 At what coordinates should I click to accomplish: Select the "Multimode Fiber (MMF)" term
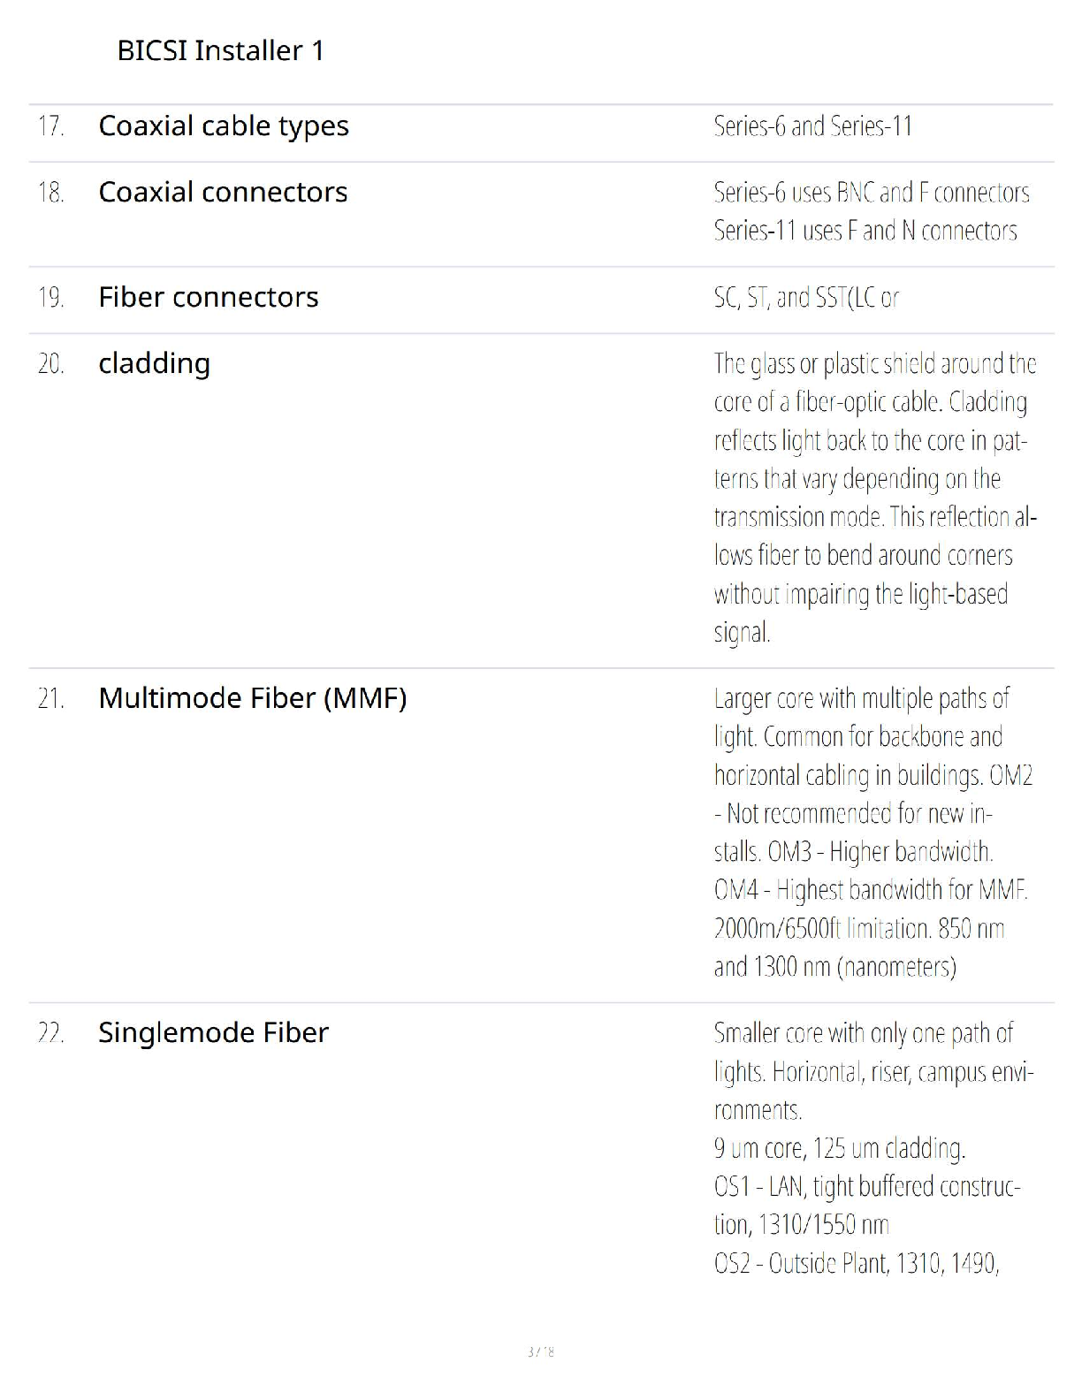point(252,698)
